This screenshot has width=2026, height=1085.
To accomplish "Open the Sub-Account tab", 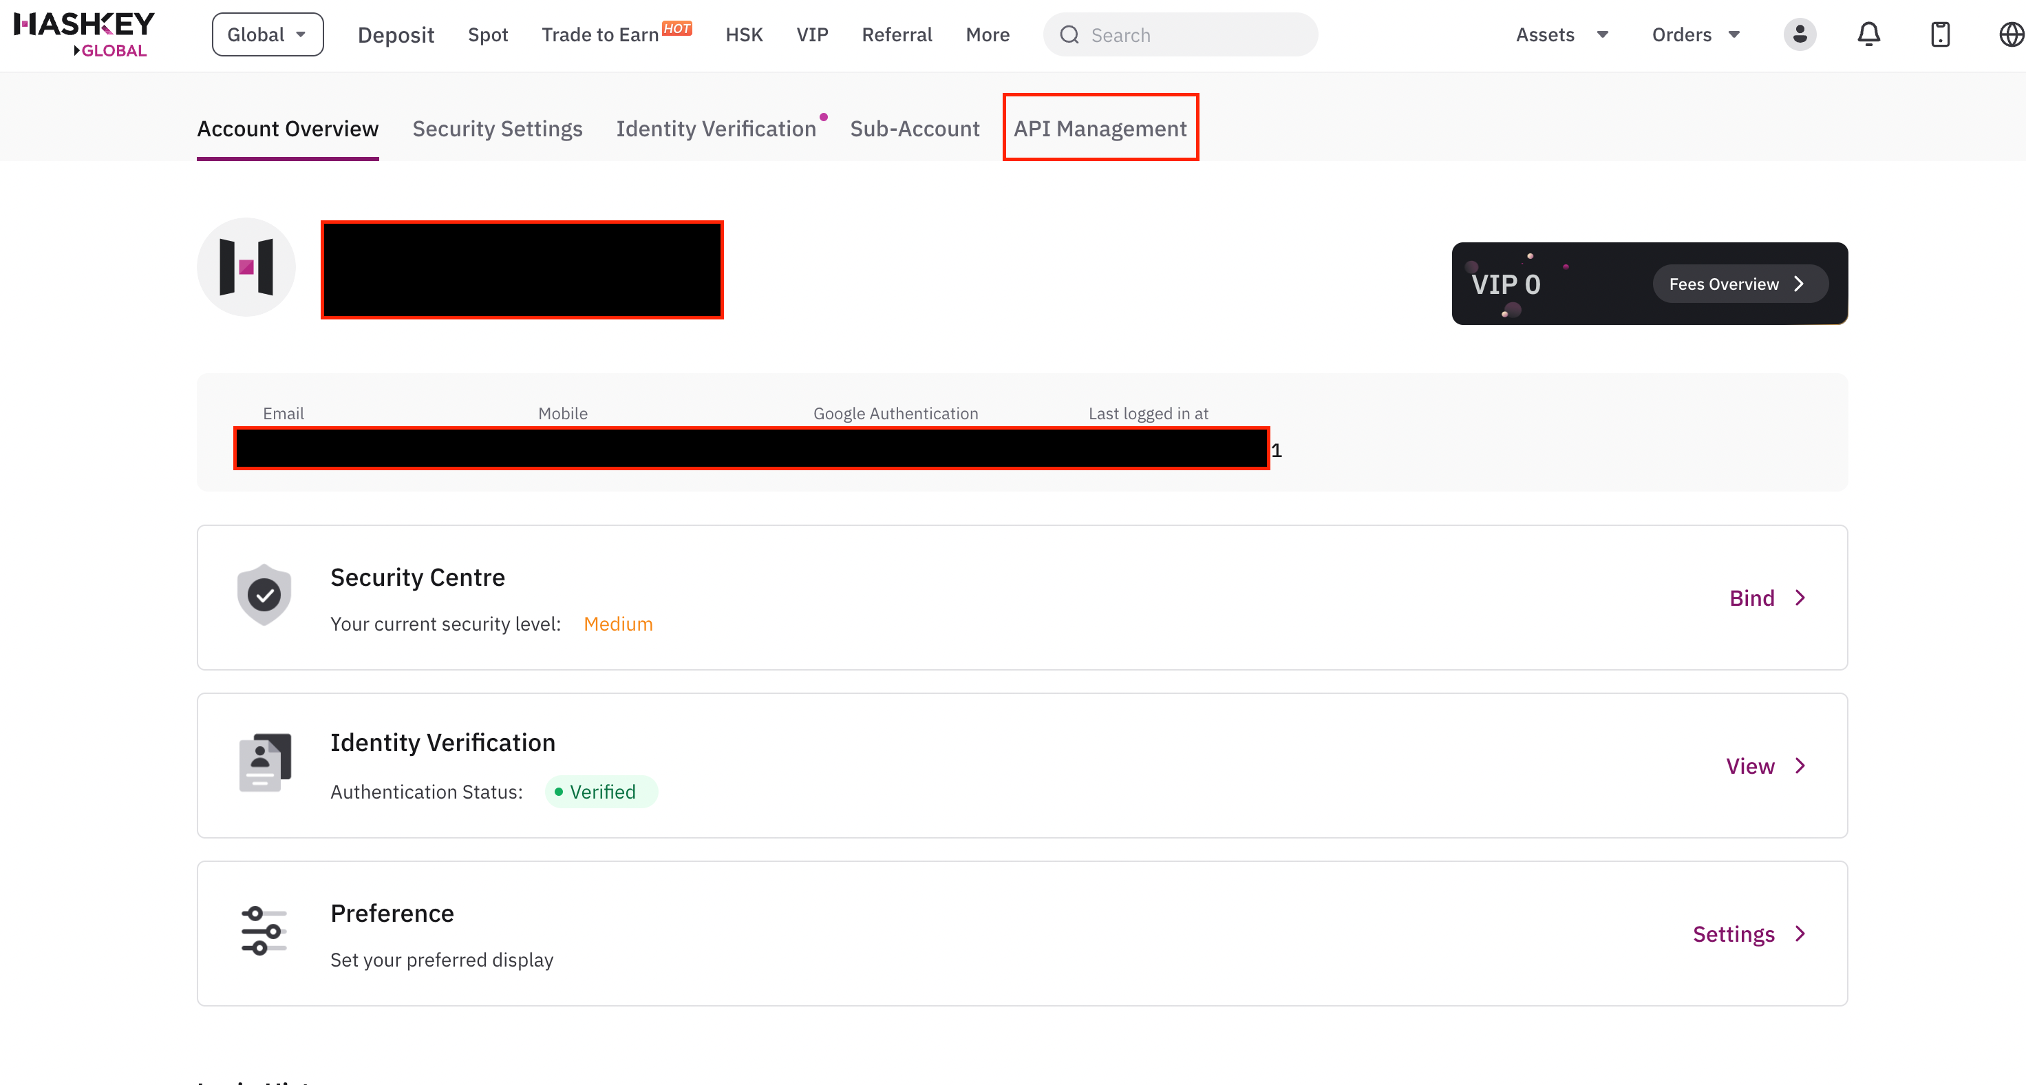I will (915, 128).
